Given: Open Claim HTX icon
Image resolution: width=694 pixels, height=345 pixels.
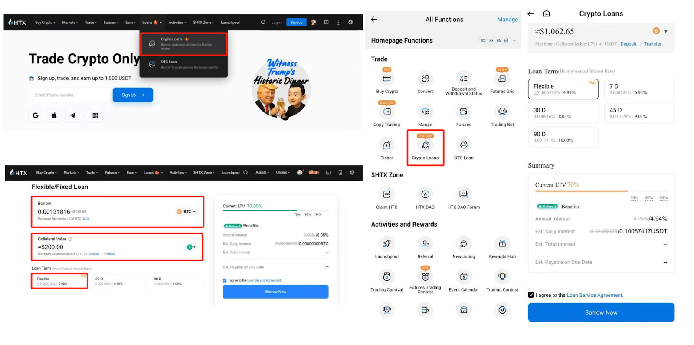Looking at the screenshot, I should point(387,194).
